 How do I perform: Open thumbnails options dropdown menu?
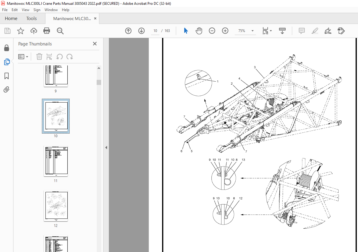point(23,56)
